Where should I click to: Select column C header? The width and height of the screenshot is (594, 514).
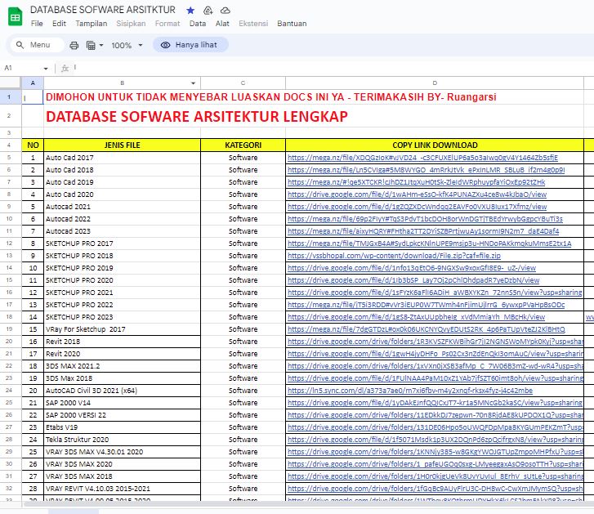[x=243, y=83]
